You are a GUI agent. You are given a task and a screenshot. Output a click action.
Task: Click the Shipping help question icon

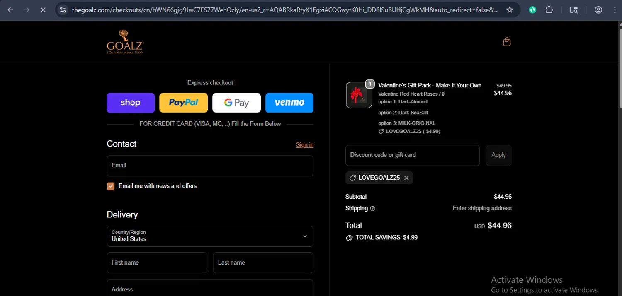[x=372, y=209]
